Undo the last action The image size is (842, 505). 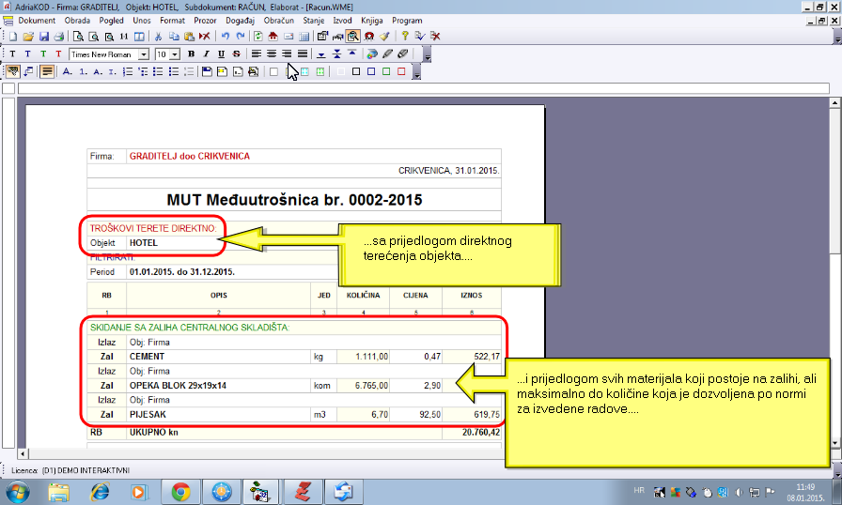pos(226,37)
